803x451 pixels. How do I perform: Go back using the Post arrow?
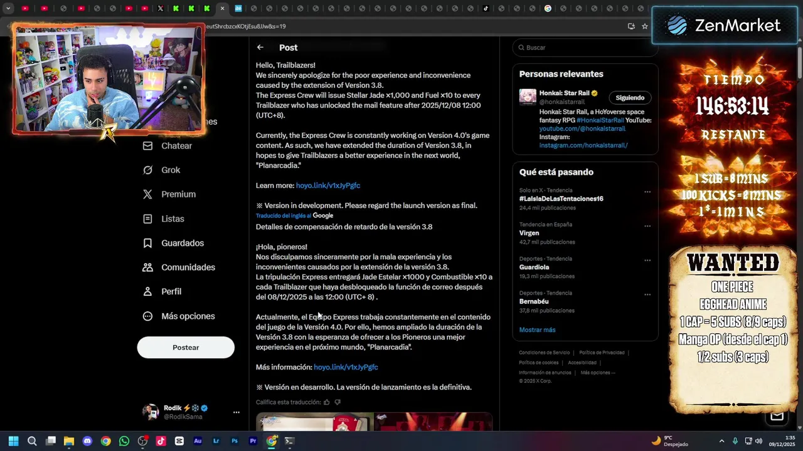pos(260,48)
